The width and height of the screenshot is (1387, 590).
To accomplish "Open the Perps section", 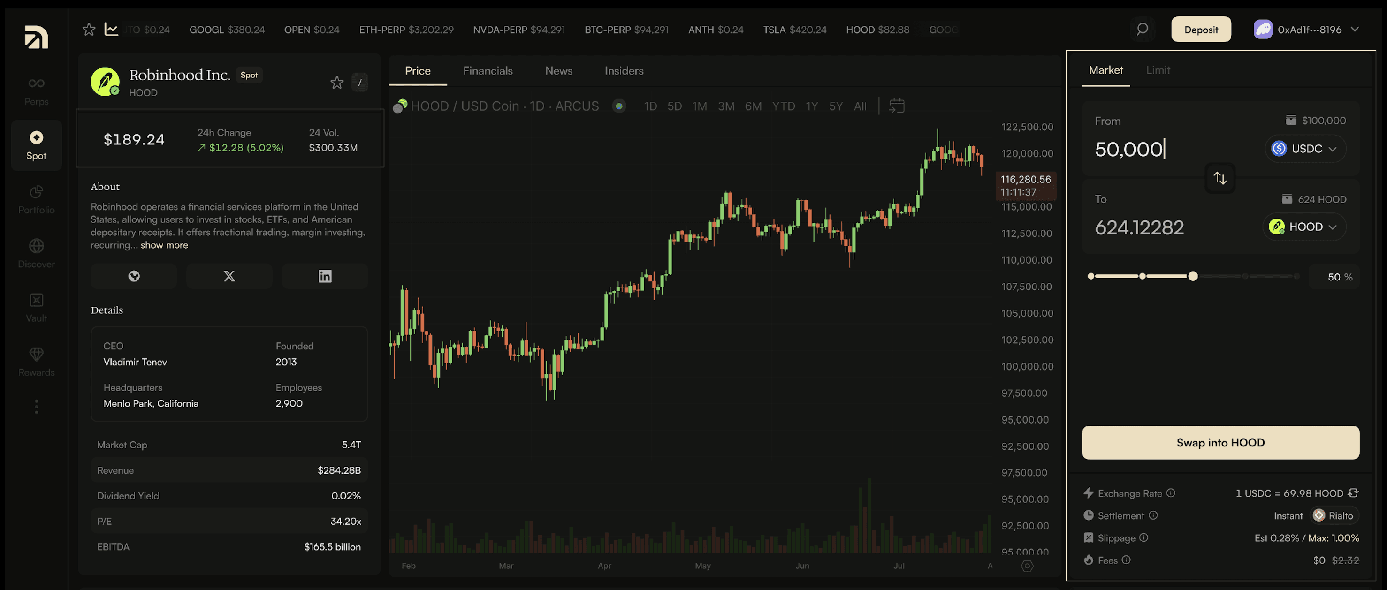I will 36,91.
